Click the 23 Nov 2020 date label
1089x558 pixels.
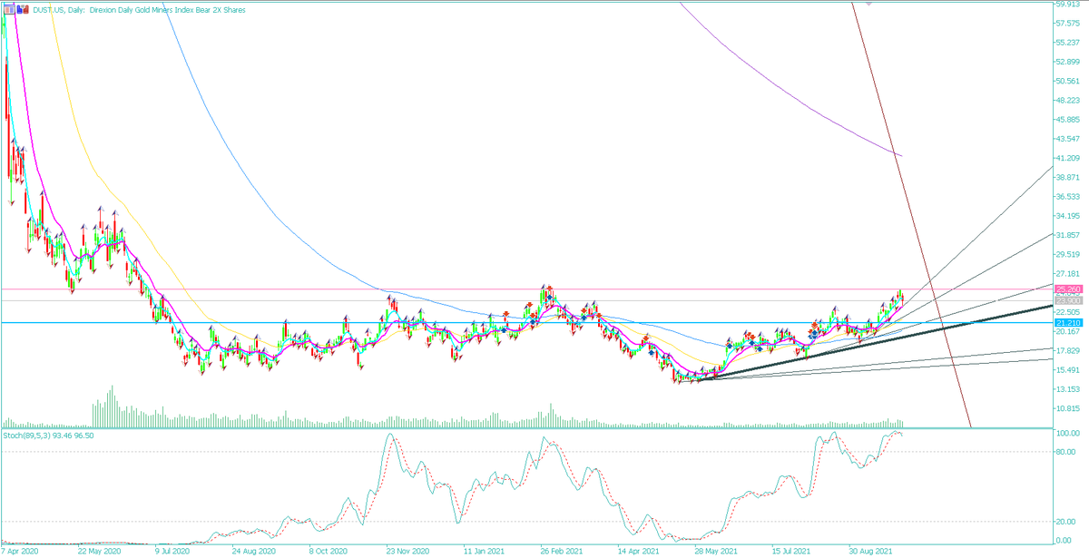407,551
